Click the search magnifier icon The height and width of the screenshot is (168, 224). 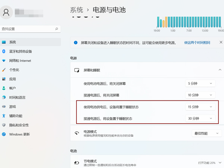(x=56, y=29)
